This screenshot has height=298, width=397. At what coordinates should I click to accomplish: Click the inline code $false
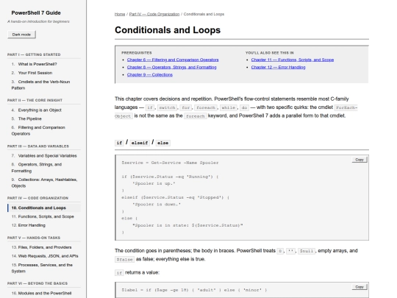pos(124,260)
